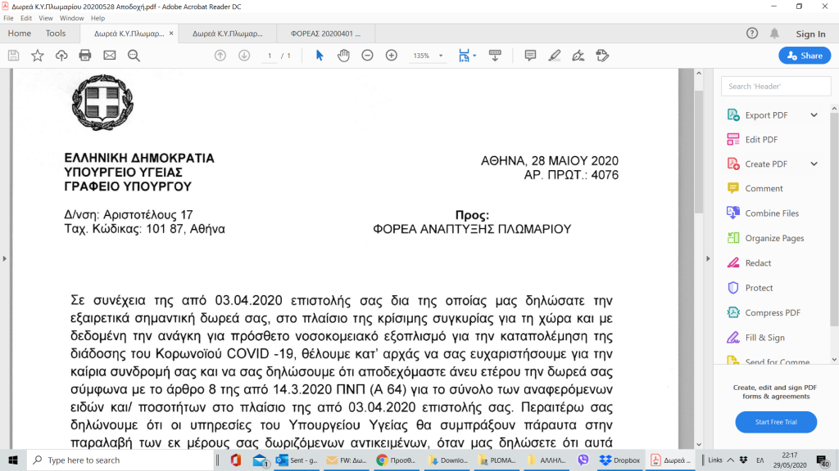The height and width of the screenshot is (471, 839).
Task: Open the Comment tool in side panel
Action: click(x=764, y=189)
